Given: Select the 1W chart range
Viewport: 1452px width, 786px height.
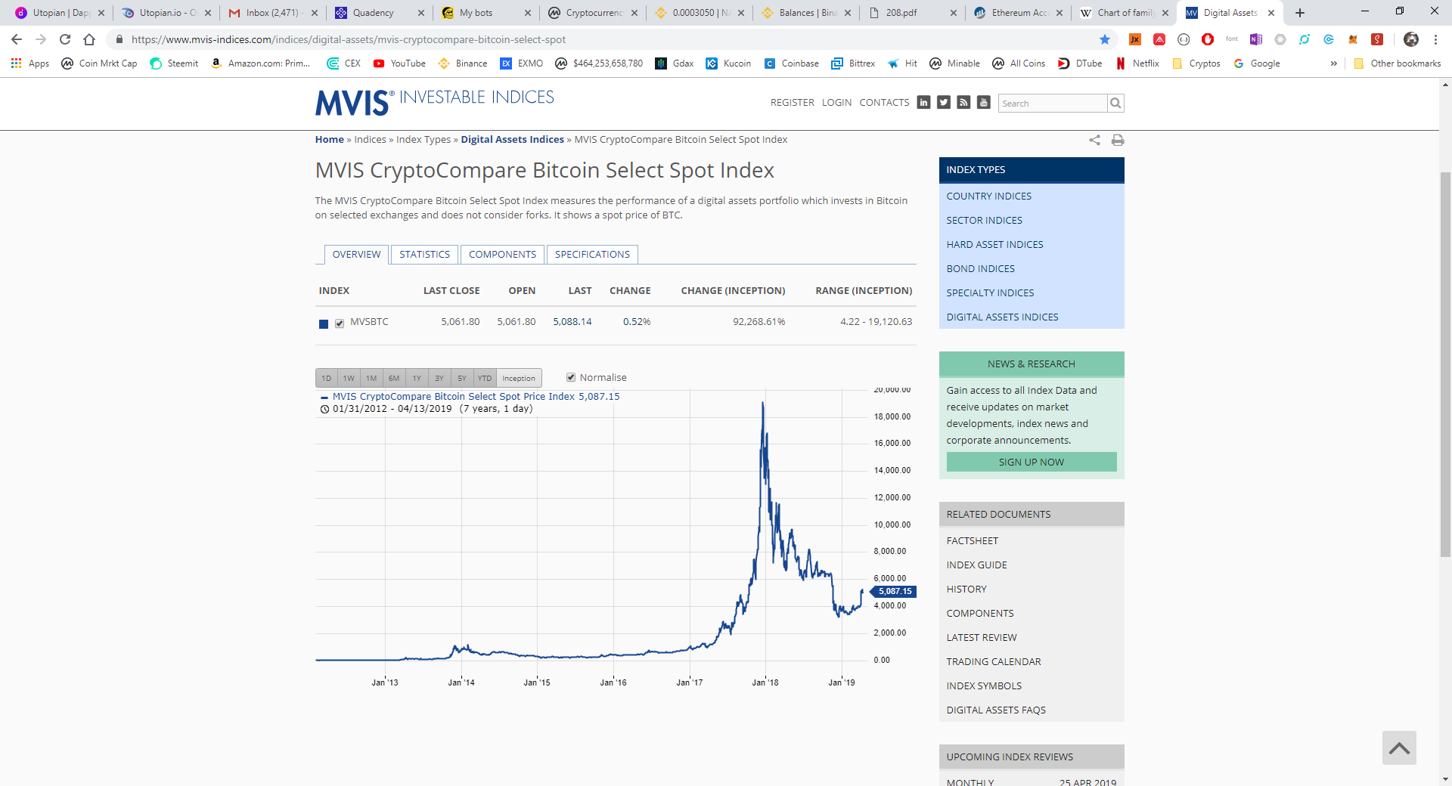Looking at the screenshot, I should coord(349,378).
